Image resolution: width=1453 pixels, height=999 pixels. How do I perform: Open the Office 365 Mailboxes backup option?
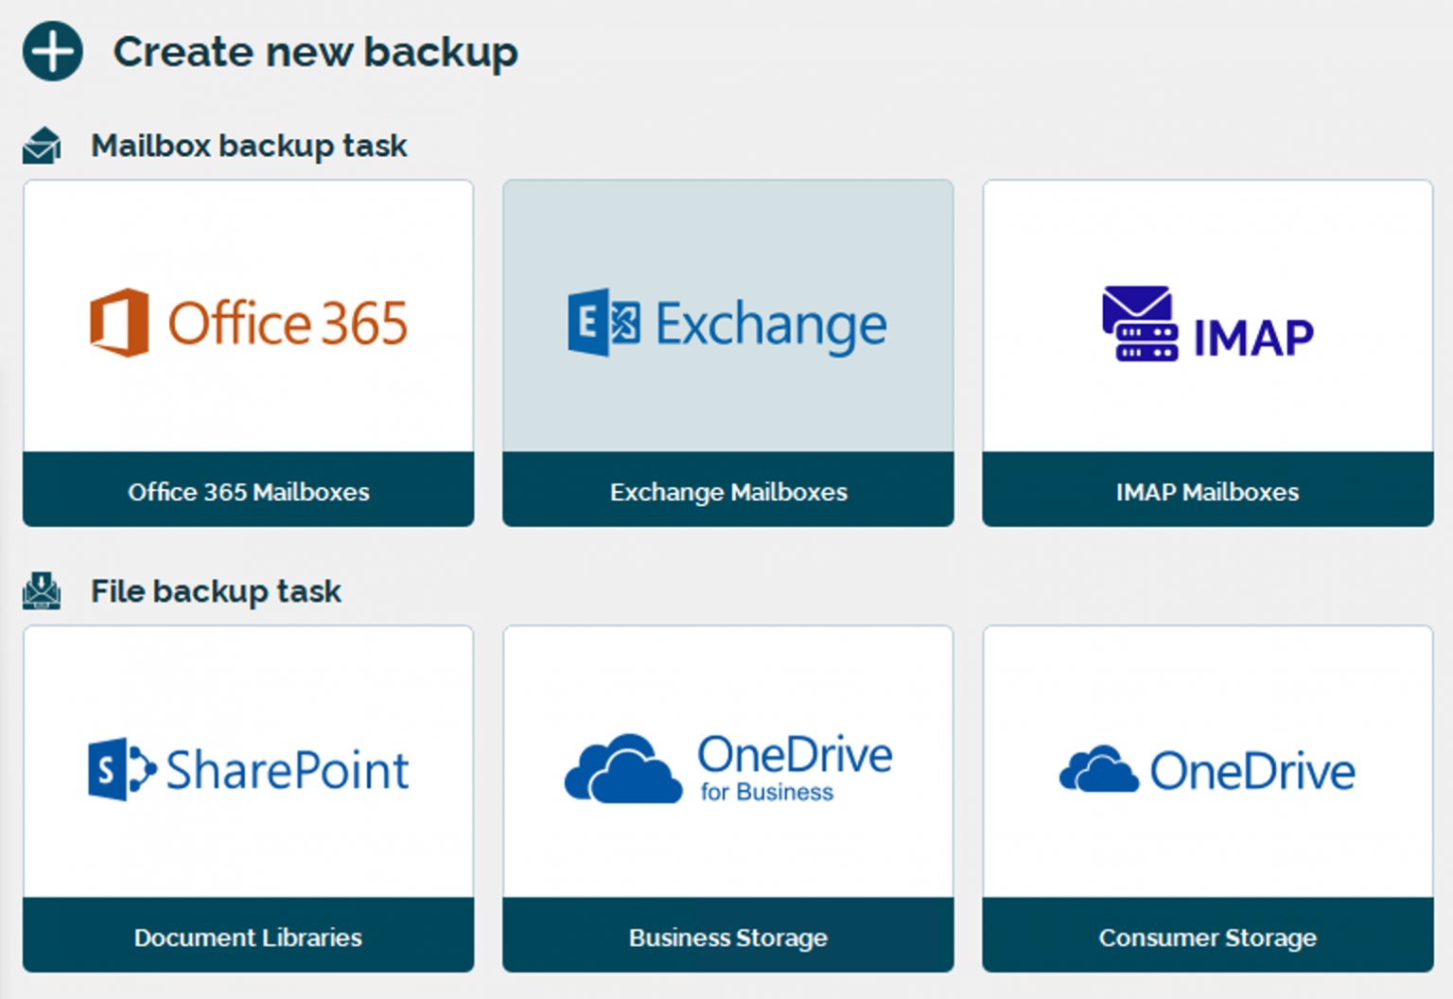249,491
